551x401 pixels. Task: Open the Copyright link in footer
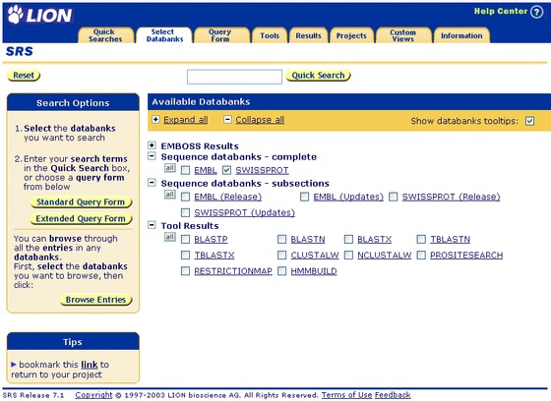[93, 395]
